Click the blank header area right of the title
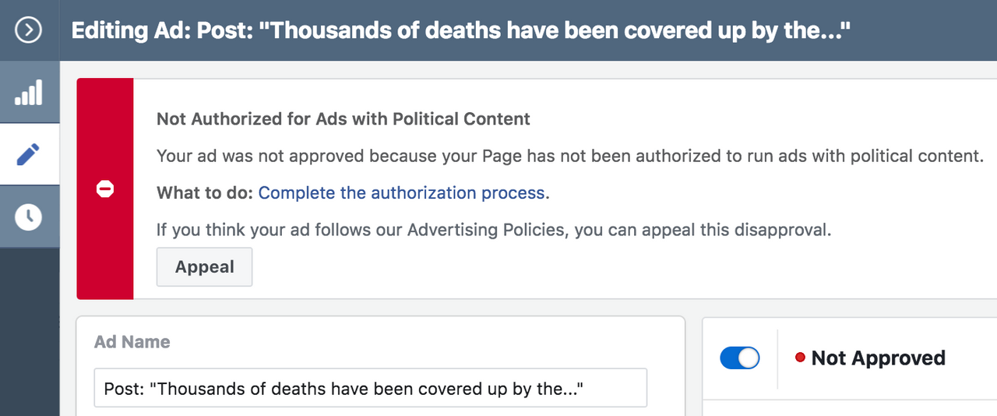This screenshot has width=997, height=416. tap(927, 31)
